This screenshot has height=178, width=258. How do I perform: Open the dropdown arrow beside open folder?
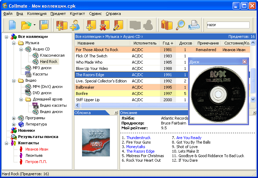point(34,25)
